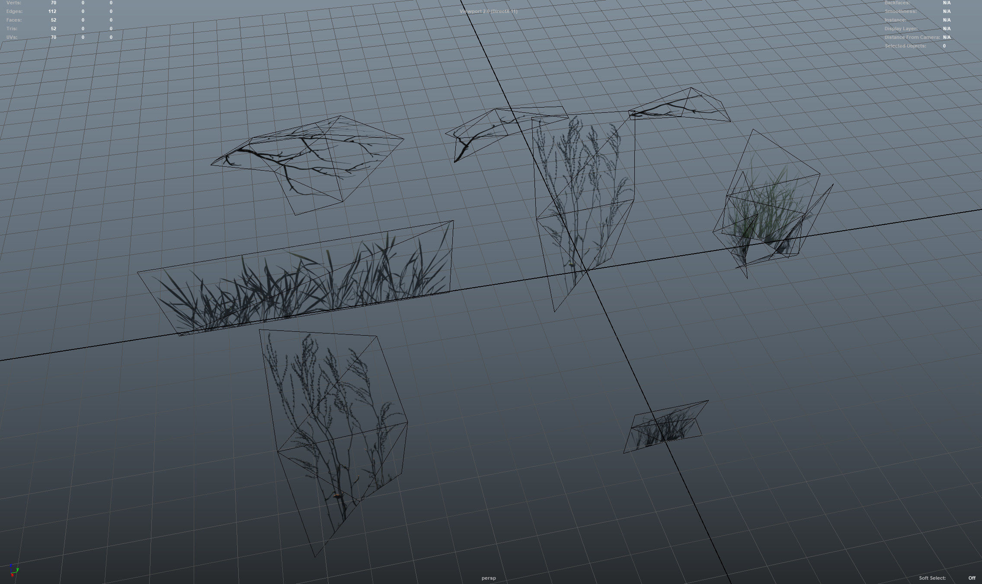The width and height of the screenshot is (982, 584).
Task: Click the Faces: heads-up label
Action: point(14,20)
